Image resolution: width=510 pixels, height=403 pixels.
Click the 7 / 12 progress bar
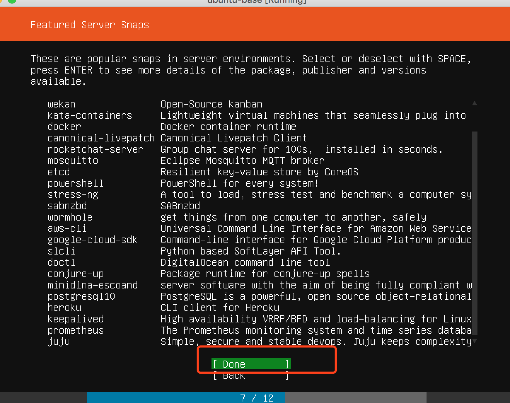tap(256, 398)
